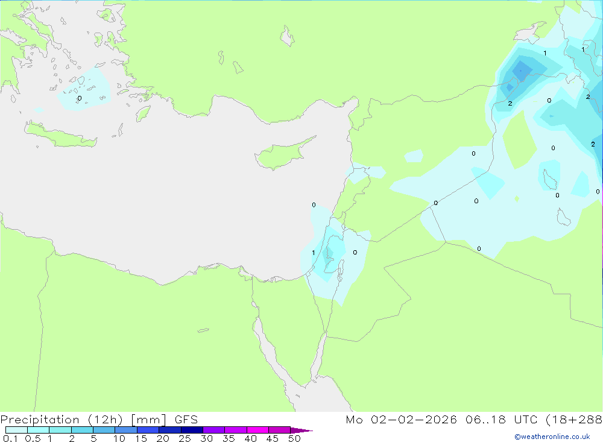Click the legend tick label '25'

click(x=185, y=438)
